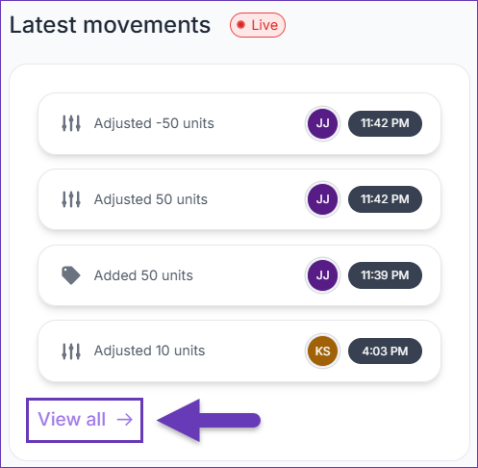Click the right arrow icon in View all
This screenshot has height=468, width=478.
125,419
